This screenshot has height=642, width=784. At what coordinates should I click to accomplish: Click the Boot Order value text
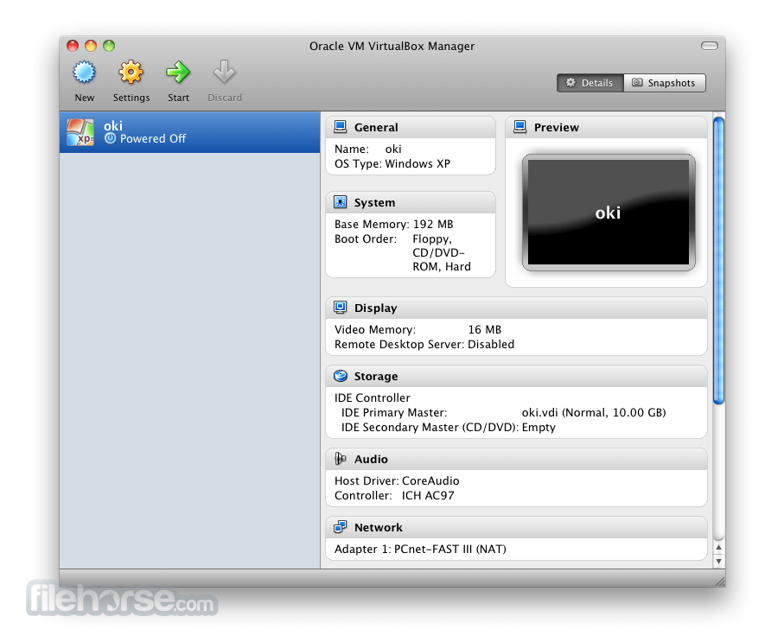(x=442, y=253)
